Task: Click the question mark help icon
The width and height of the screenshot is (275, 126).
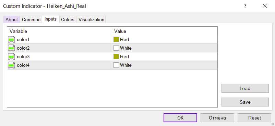Action: pos(245,6)
